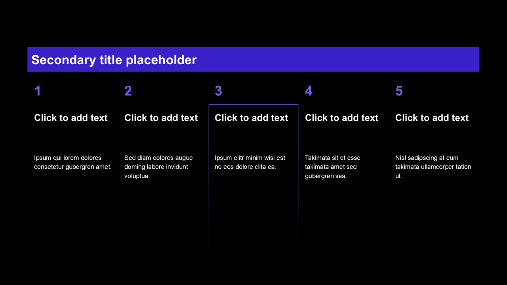Click "Click to add text" under number 1
This screenshot has width=507, height=285.
[71, 118]
